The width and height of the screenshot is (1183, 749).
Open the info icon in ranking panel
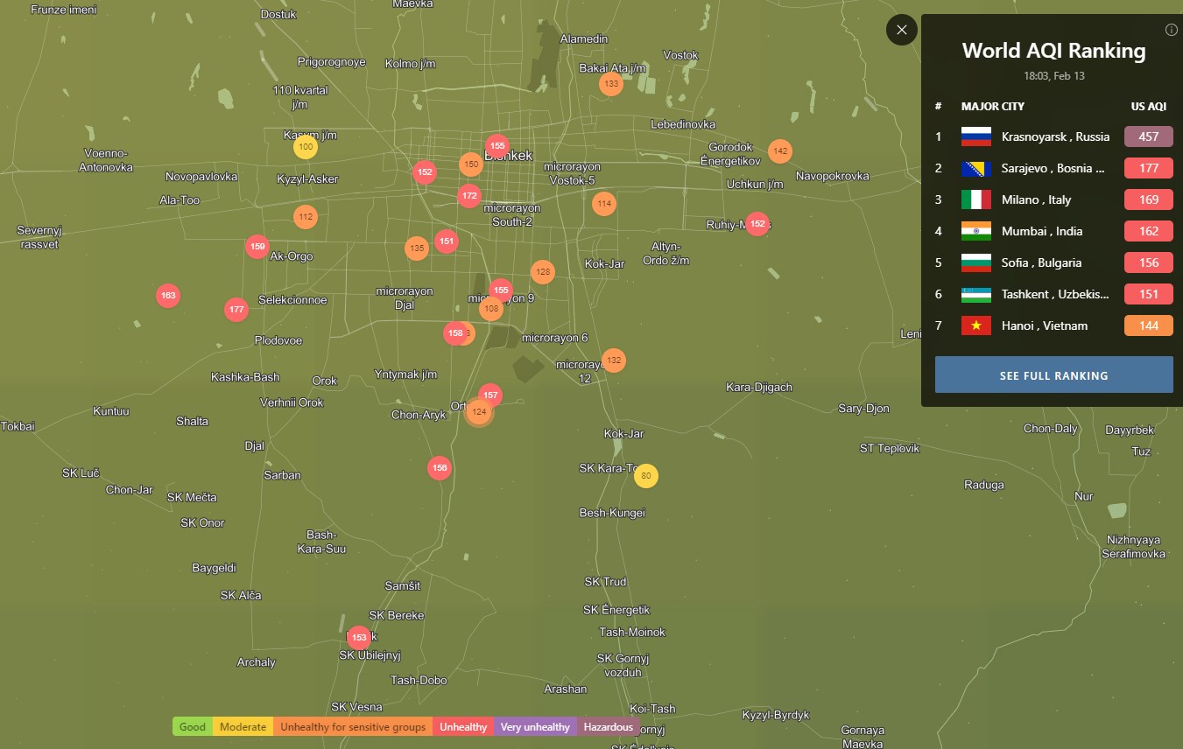tap(1171, 30)
